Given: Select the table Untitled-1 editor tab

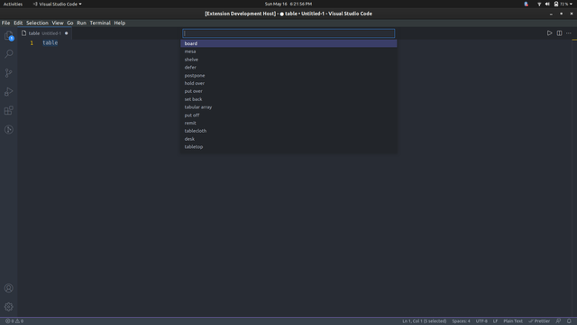Looking at the screenshot, I should pyautogui.click(x=44, y=33).
